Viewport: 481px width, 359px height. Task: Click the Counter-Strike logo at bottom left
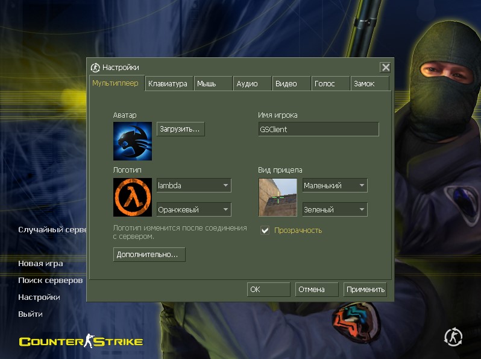tap(81, 342)
